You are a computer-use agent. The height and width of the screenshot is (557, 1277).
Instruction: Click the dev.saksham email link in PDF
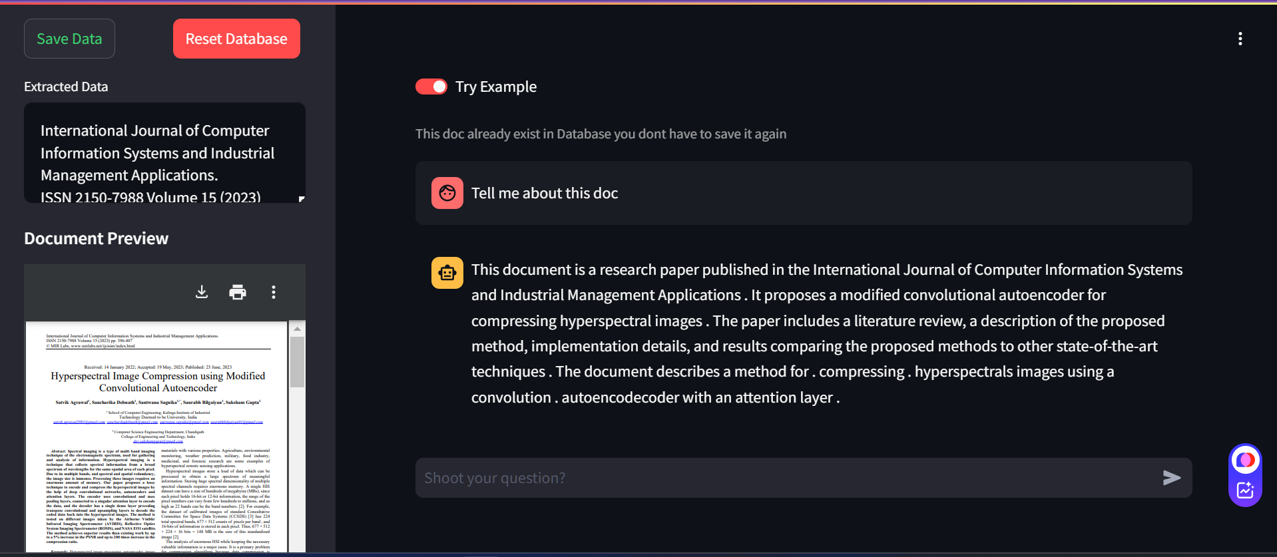(158, 441)
